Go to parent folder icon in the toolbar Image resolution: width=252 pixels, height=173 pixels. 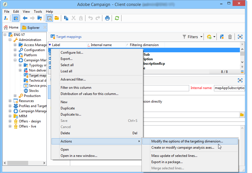39,18
